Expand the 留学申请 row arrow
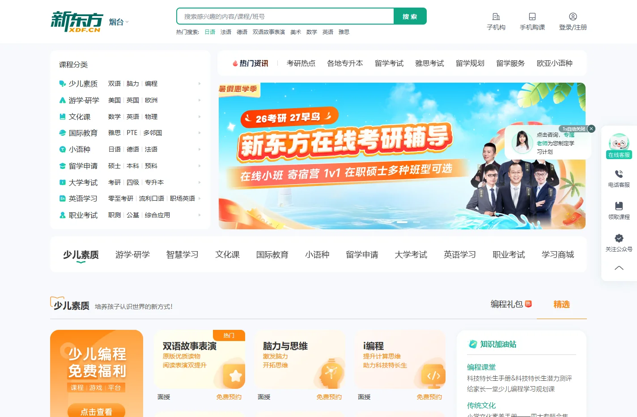Image resolution: width=637 pixels, height=417 pixels. pyautogui.click(x=200, y=166)
